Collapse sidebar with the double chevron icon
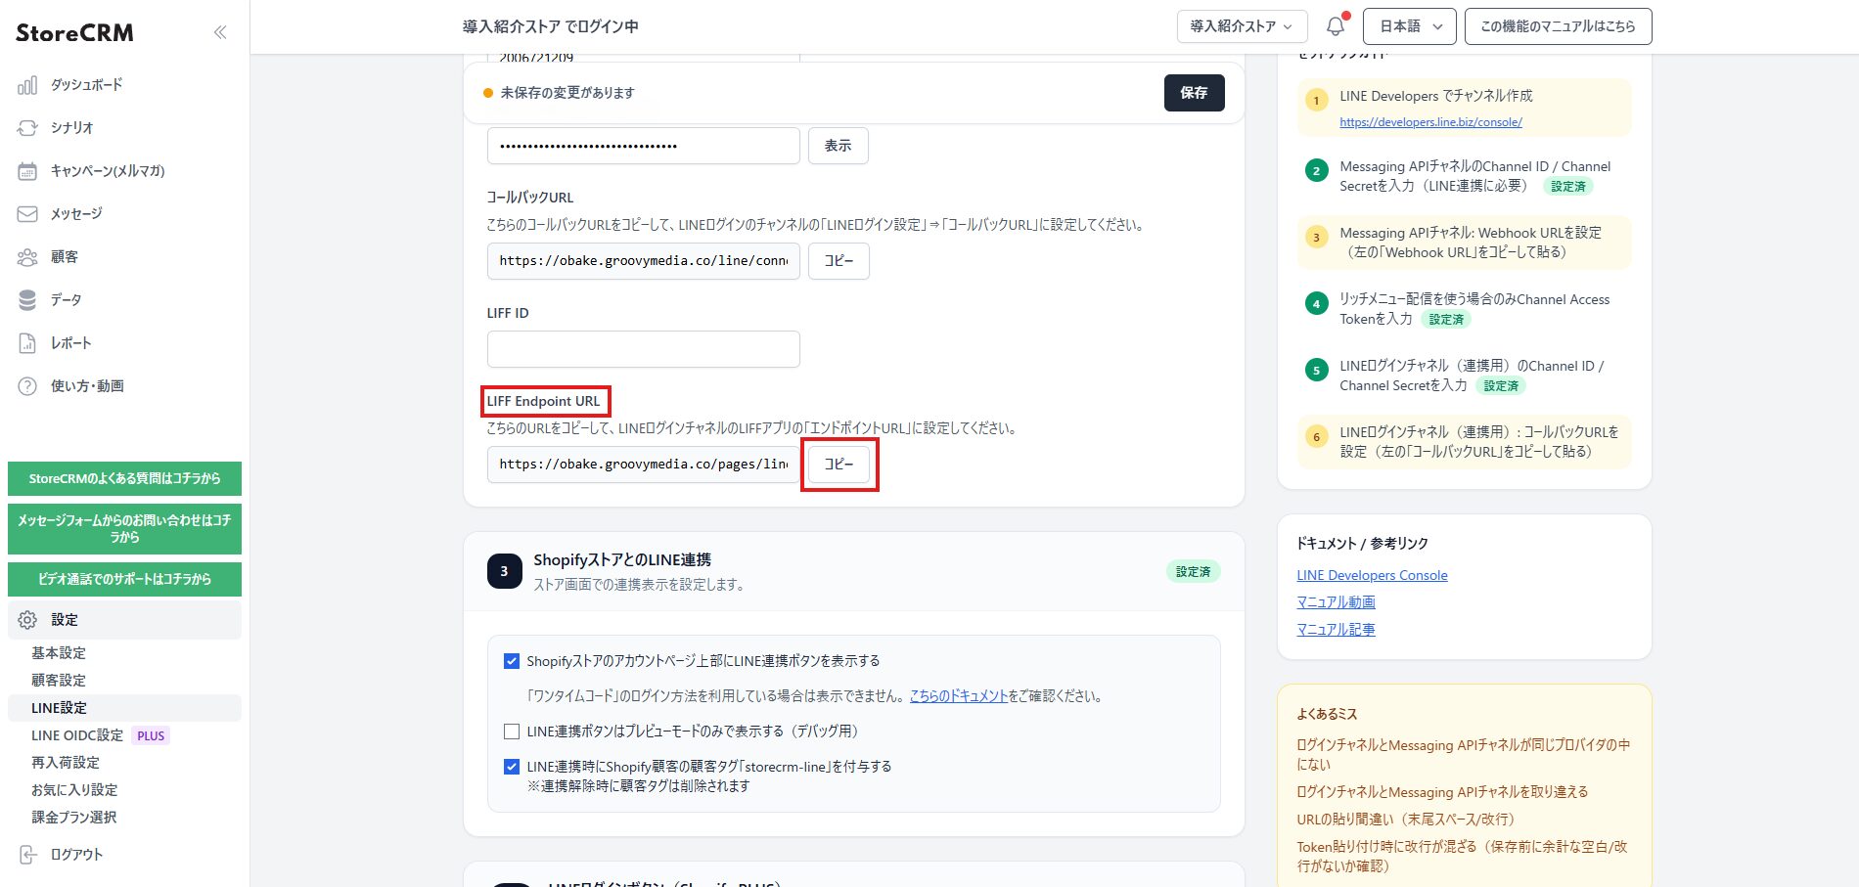1859x887 pixels. pyautogui.click(x=220, y=32)
